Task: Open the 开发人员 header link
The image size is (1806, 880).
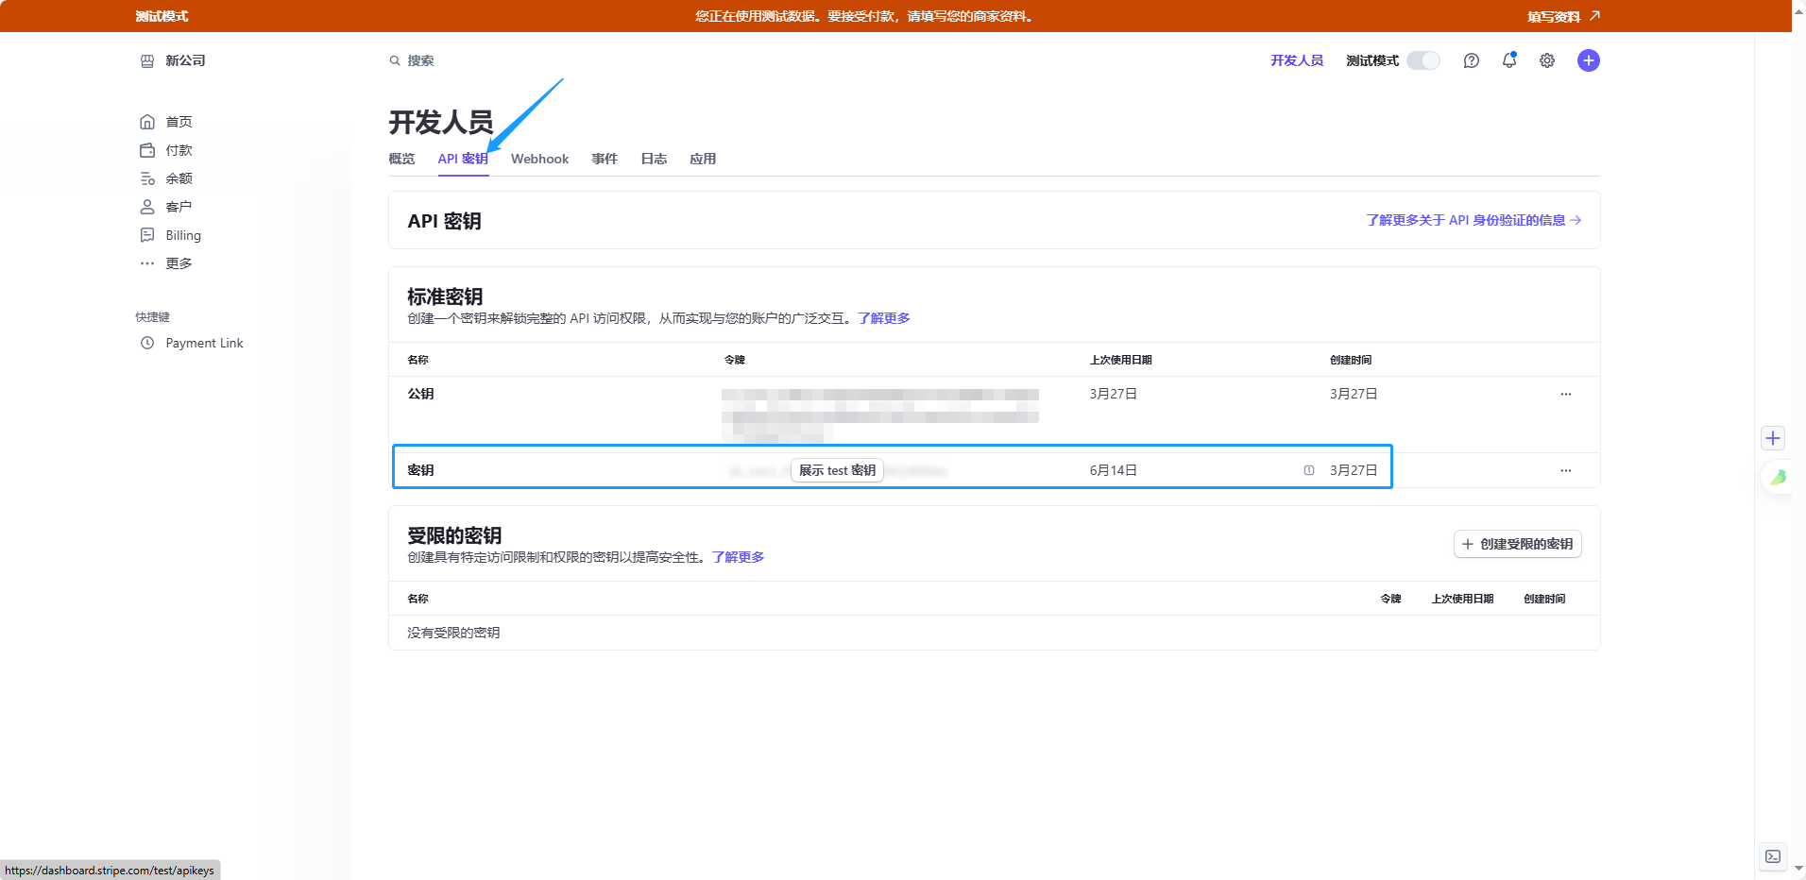Action: [x=1297, y=60]
